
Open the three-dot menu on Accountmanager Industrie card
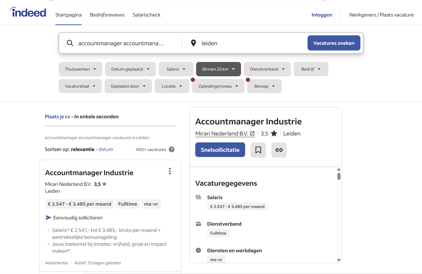170,171
